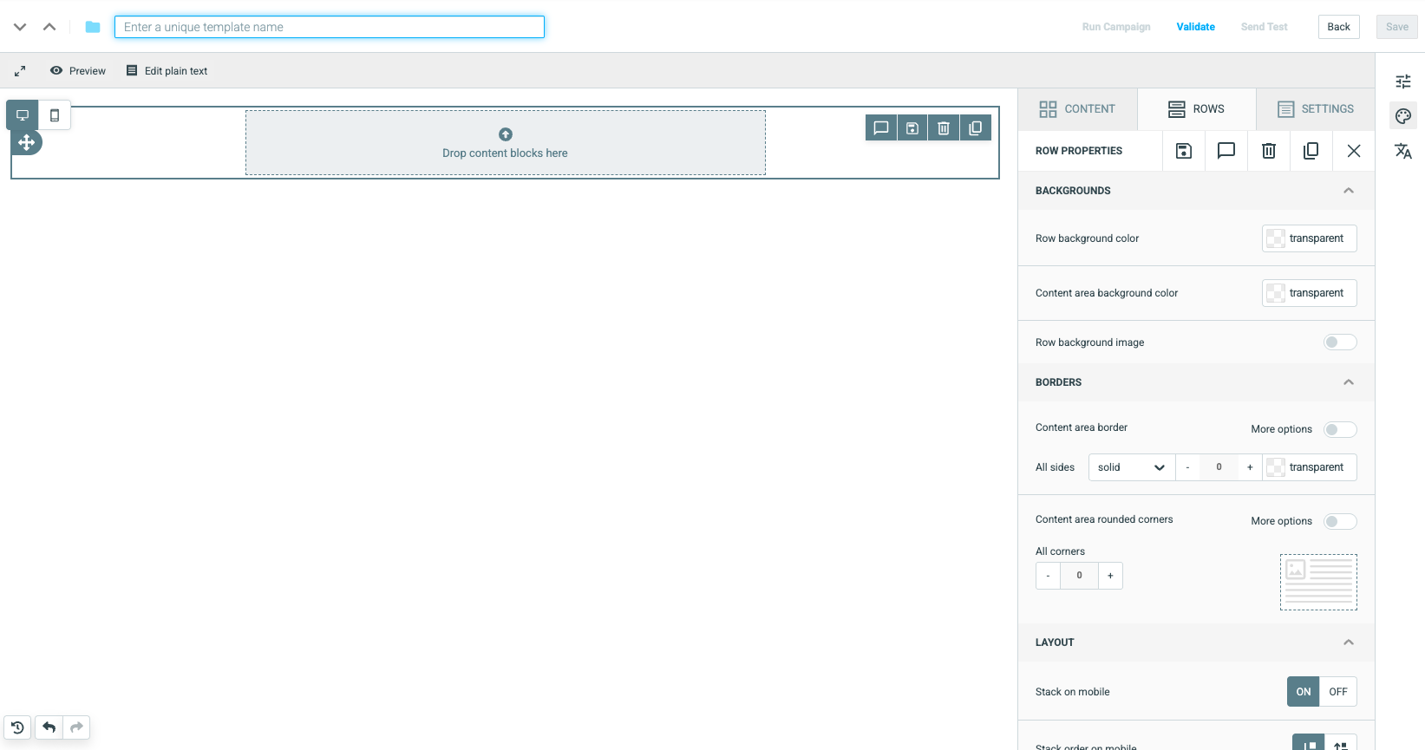This screenshot has height=750, width=1425.
Task: Focus the template name input field
Action: 330,27
